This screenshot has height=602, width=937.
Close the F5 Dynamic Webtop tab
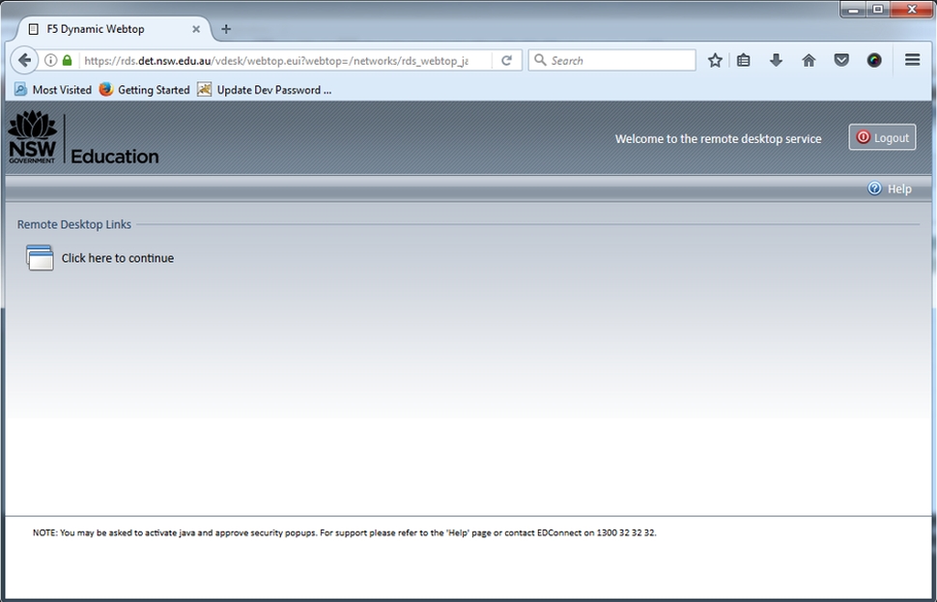[196, 29]
